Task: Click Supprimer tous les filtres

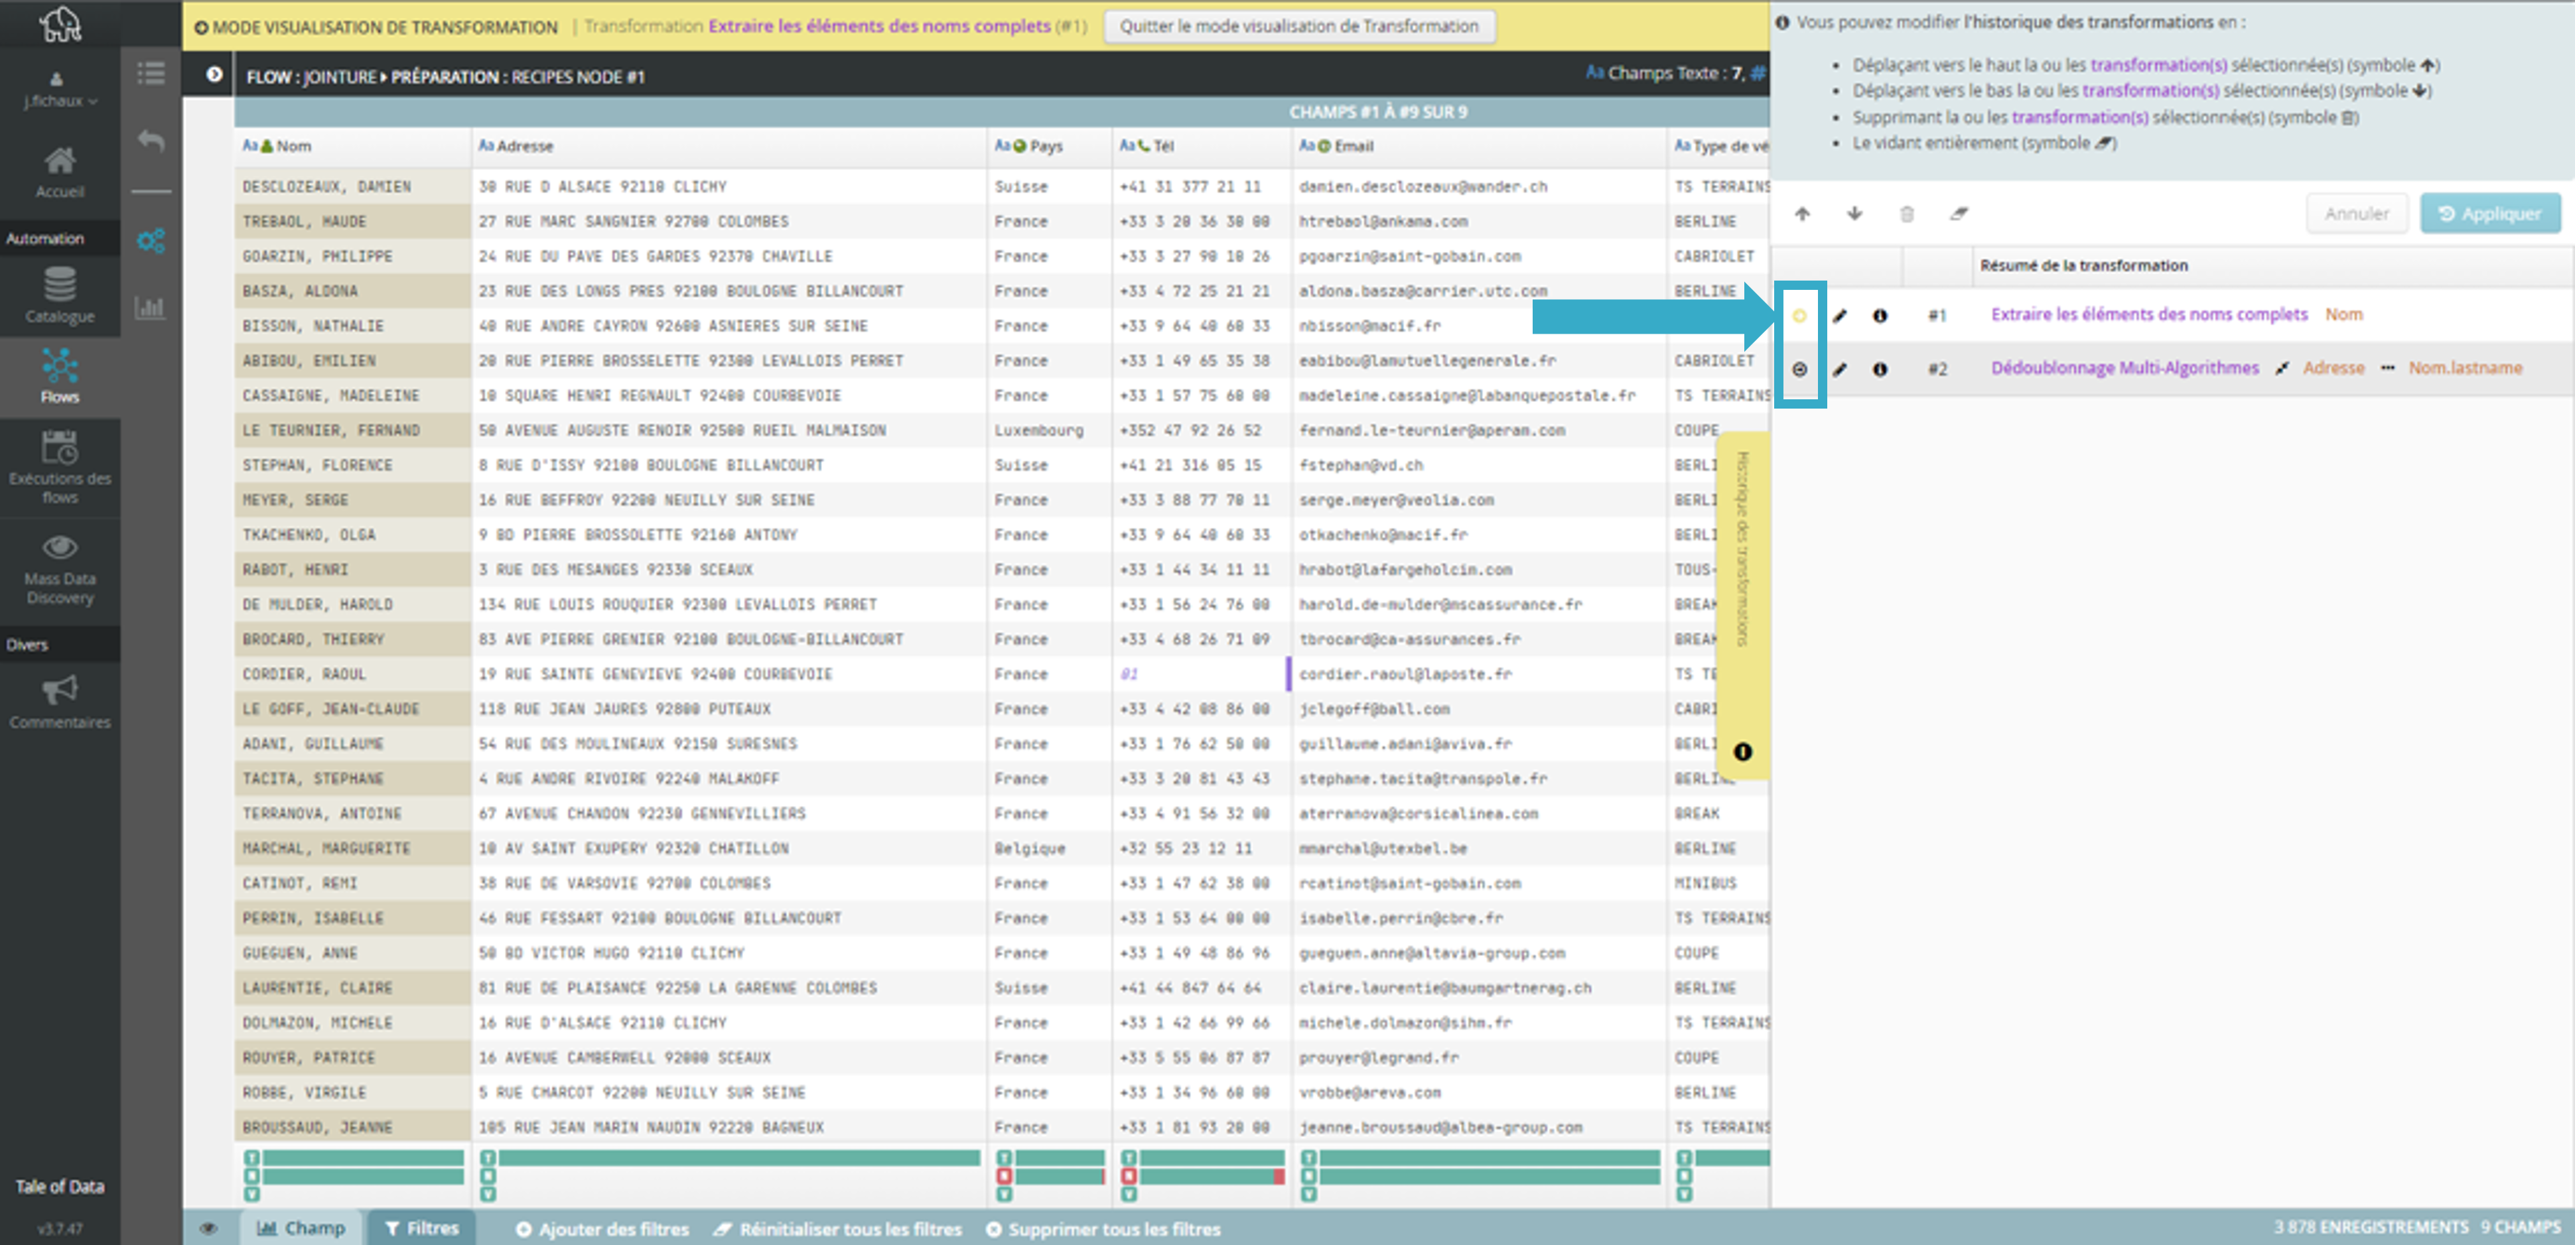Action: 1103,1229
